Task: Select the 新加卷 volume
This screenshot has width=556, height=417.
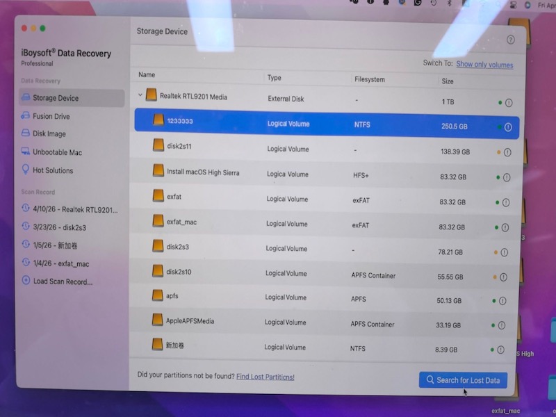Action: pyautogui.click(x=321, y=347)
